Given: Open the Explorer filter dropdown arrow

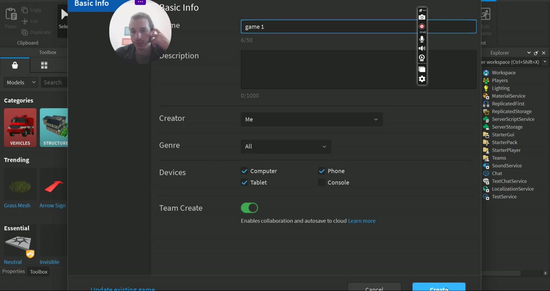Looking at the screenshot, I should 545,62.
